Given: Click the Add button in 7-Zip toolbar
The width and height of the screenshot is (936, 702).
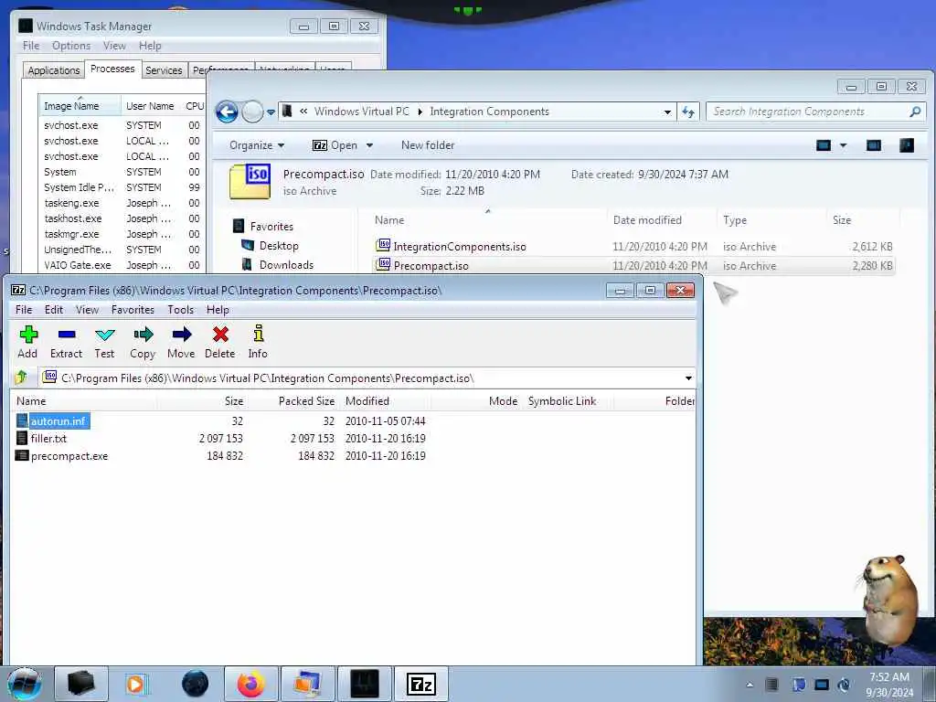Looking at the screenshot, I should [27, 342].
